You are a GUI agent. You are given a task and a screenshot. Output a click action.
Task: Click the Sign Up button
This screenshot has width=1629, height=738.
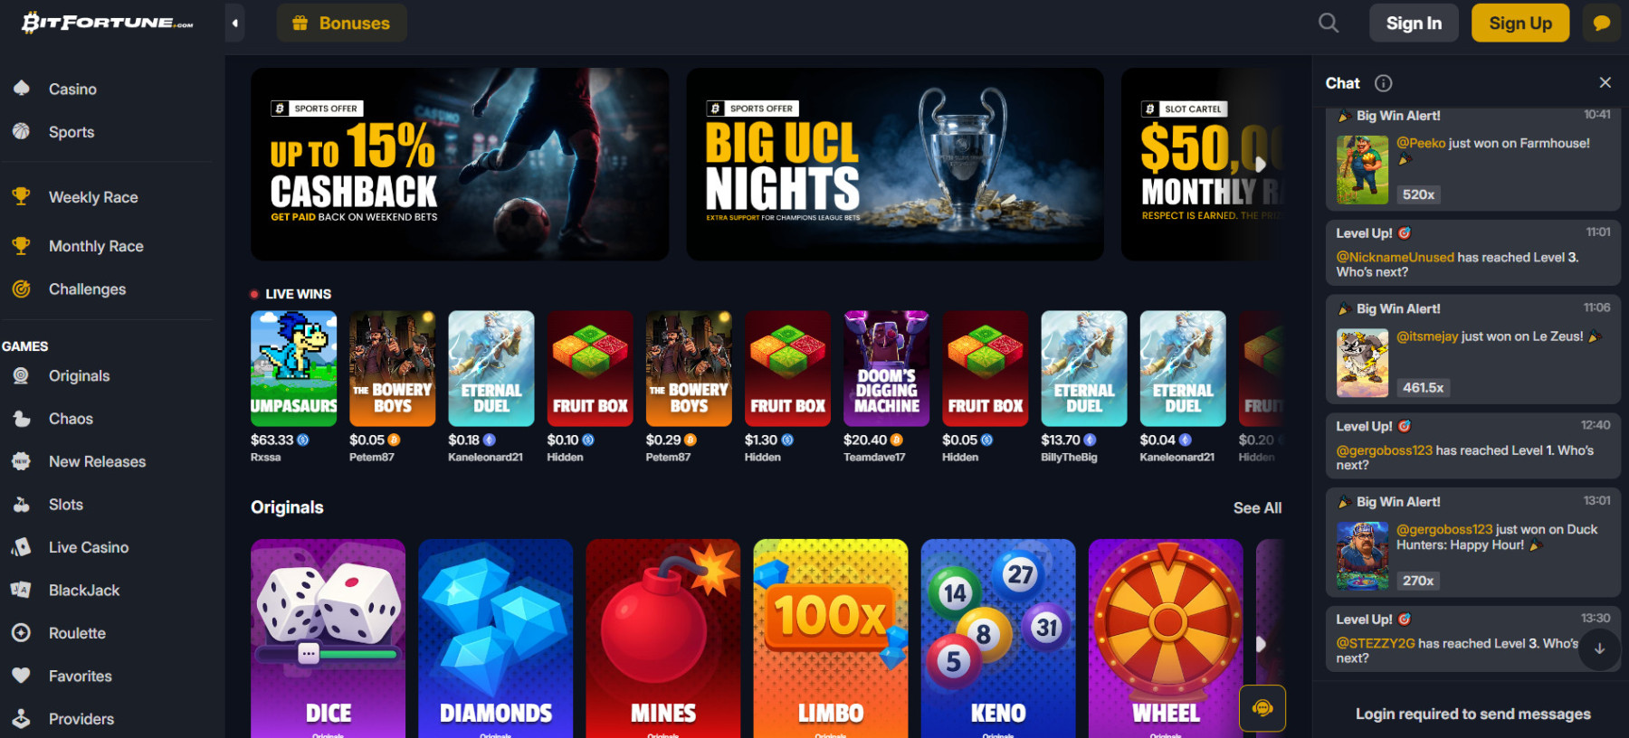pos(1520,23)
